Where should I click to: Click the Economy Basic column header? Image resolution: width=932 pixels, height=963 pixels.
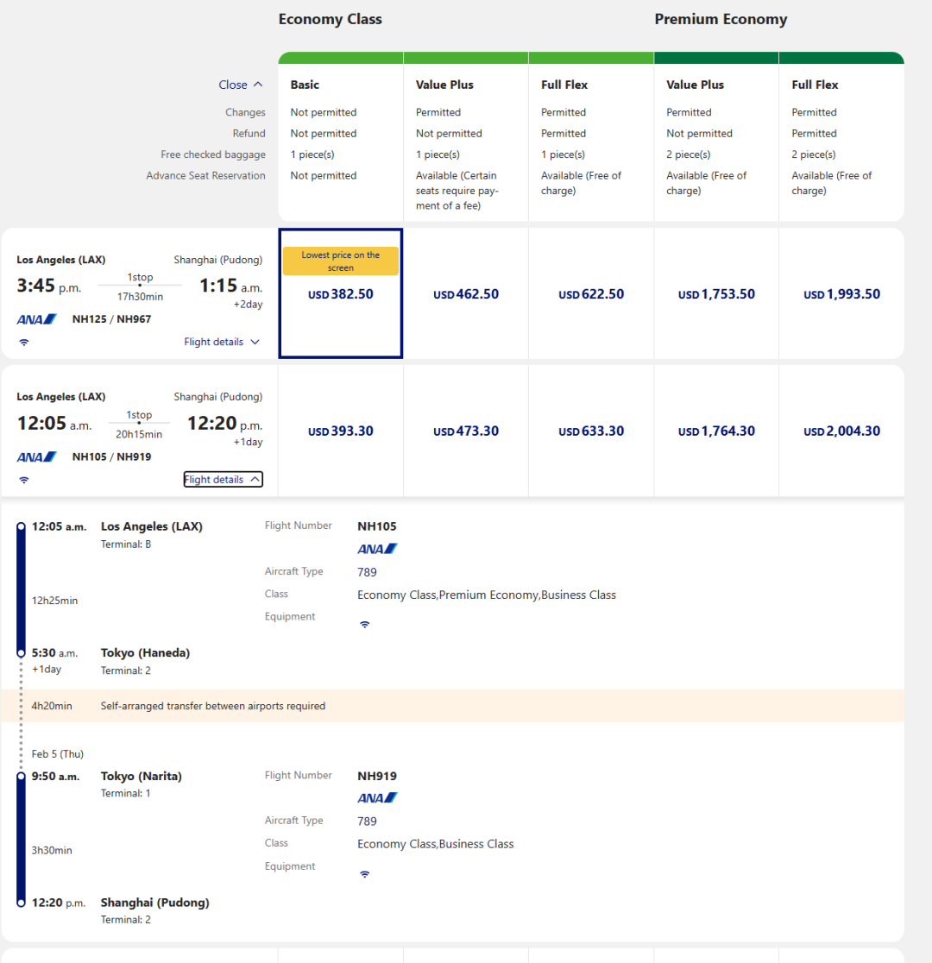pyautogui.click(x=305, y=85)
